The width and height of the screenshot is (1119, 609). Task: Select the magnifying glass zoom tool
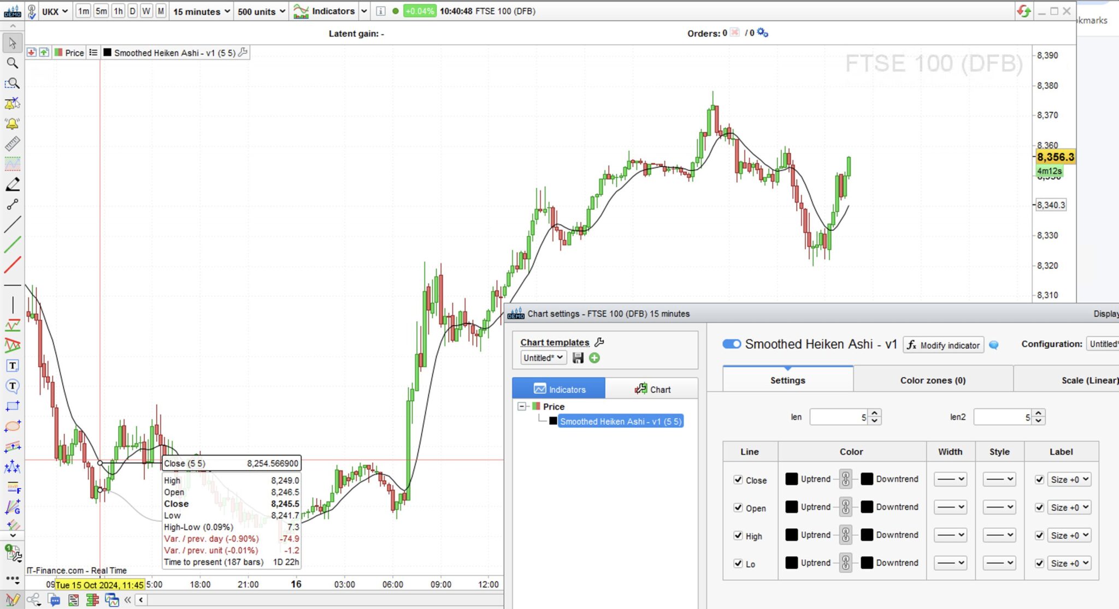pos(12,63)
